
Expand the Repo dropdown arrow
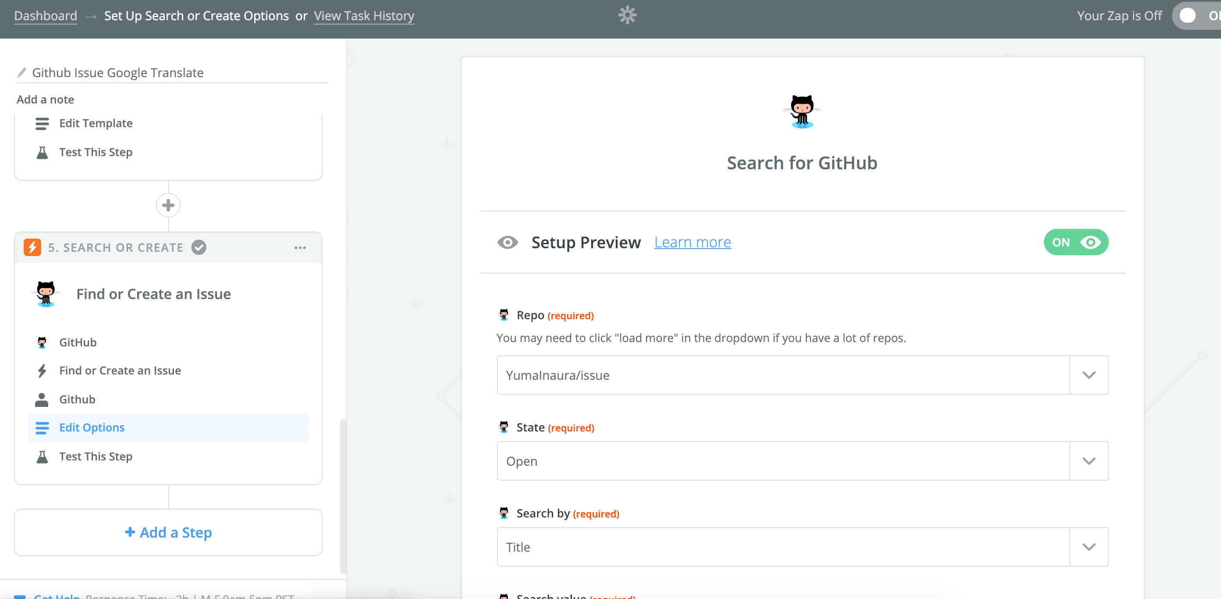pos(1088,374)
